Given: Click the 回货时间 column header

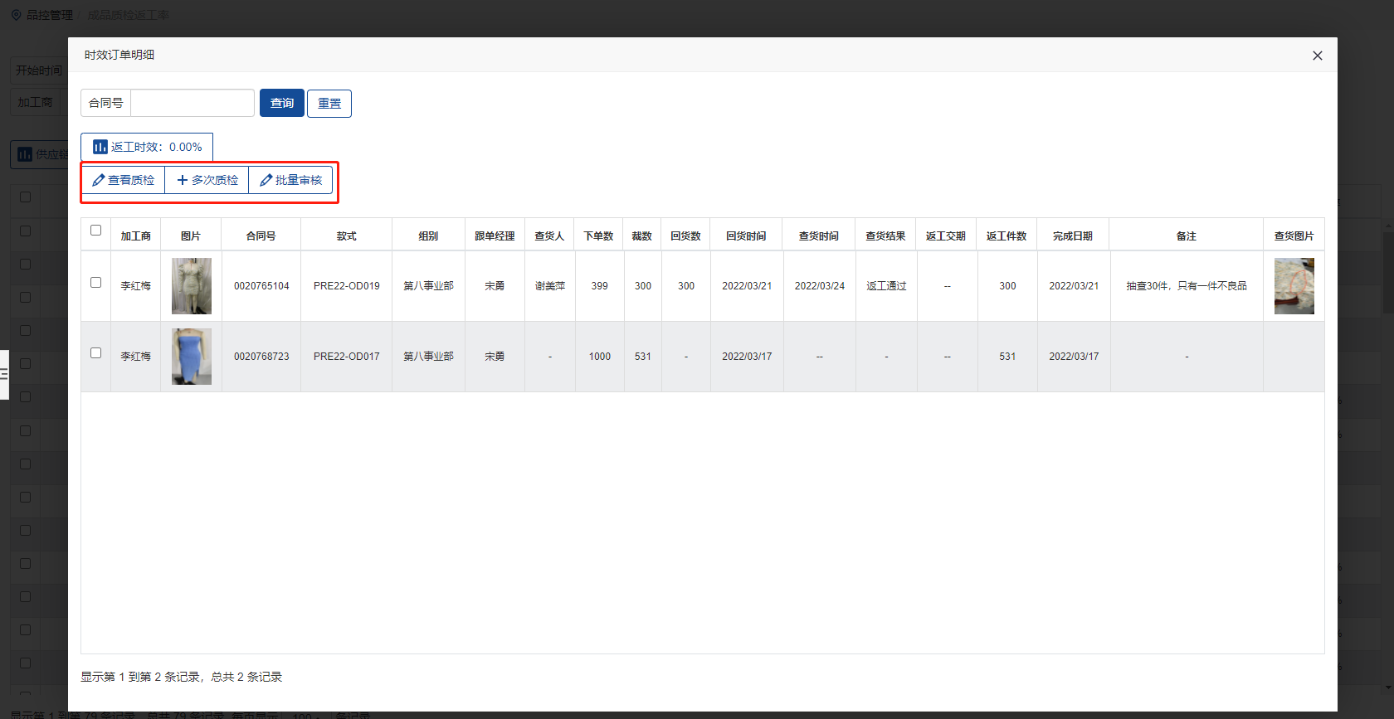Looking at the screenshot, I should (x=747, y=236).
